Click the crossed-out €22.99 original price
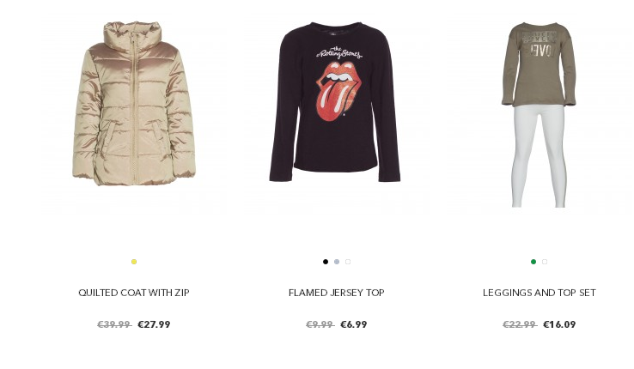 coord(520,324)
